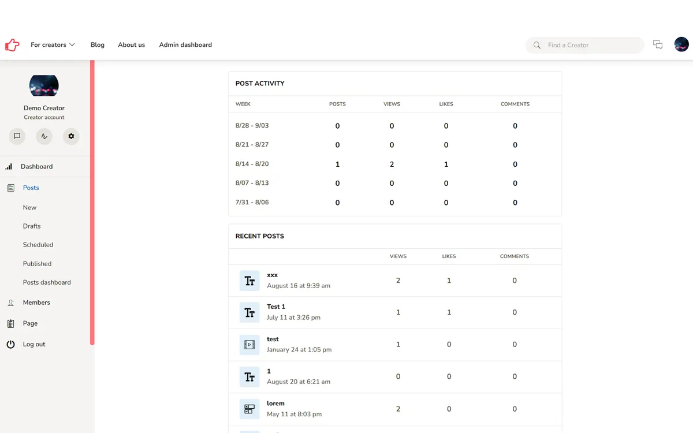Screen dimensions: 693x433
Task: Open the Blog menu item
Action: pos(98,45)
